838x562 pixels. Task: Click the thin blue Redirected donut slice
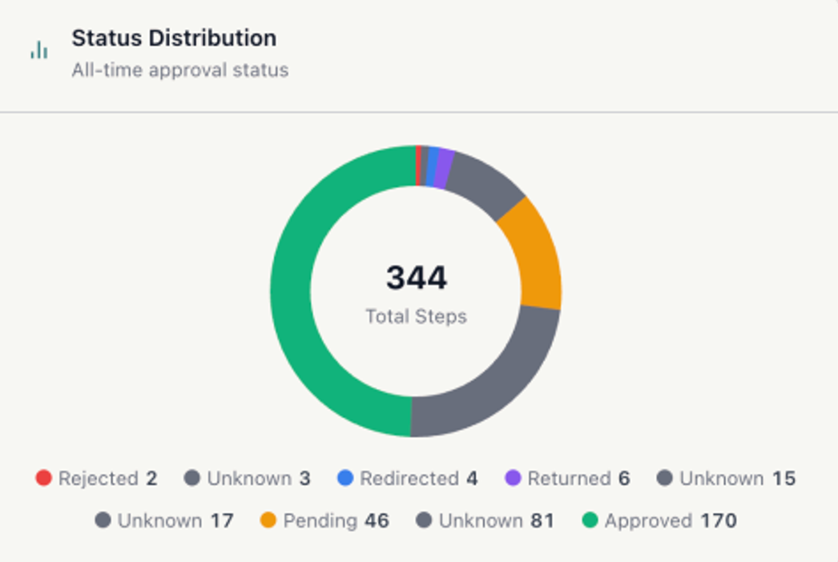pyautogui.click(x=433, y=166)
